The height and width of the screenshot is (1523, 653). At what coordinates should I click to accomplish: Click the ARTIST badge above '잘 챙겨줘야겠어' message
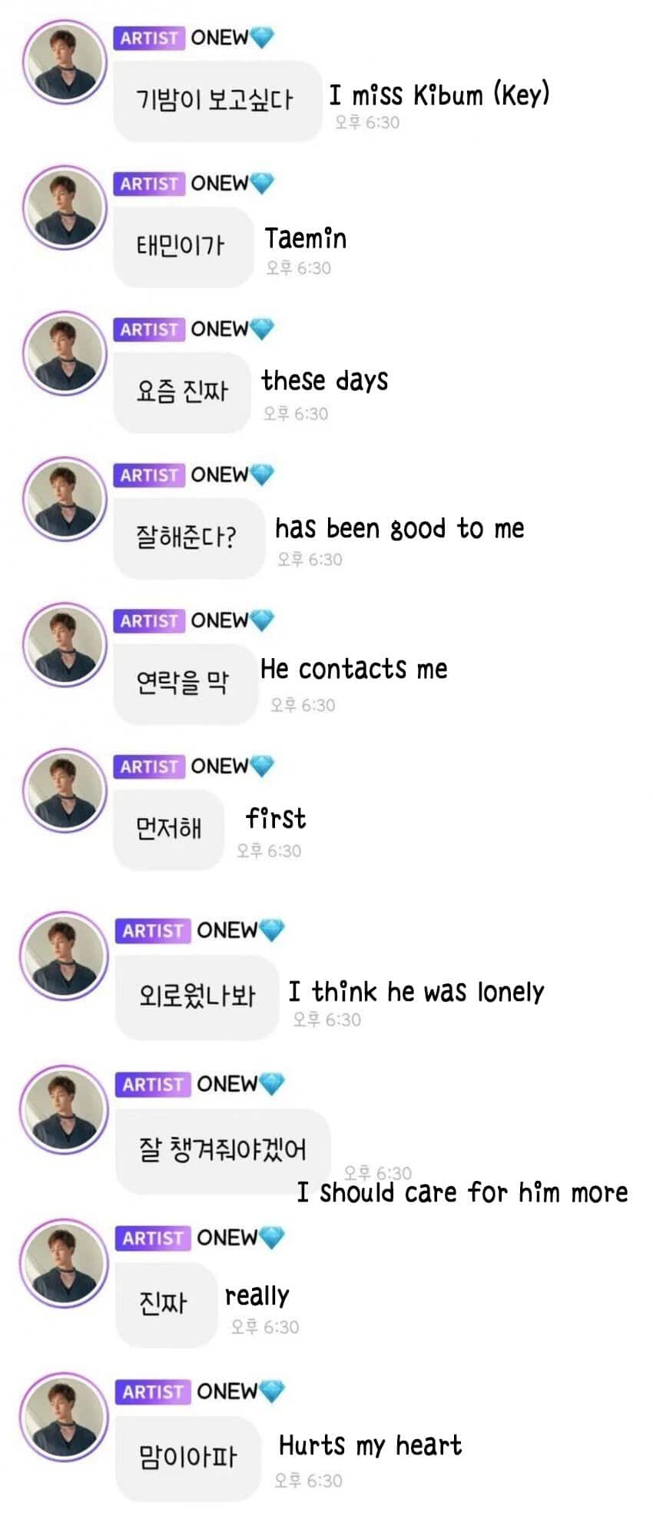click(x=153, y=1084)
